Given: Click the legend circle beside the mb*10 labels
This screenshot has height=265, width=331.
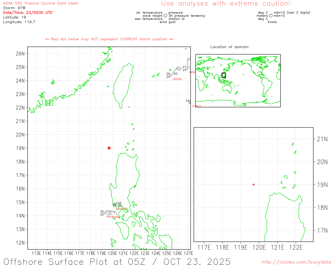Looking at the screenshot, I should (271, 16).
